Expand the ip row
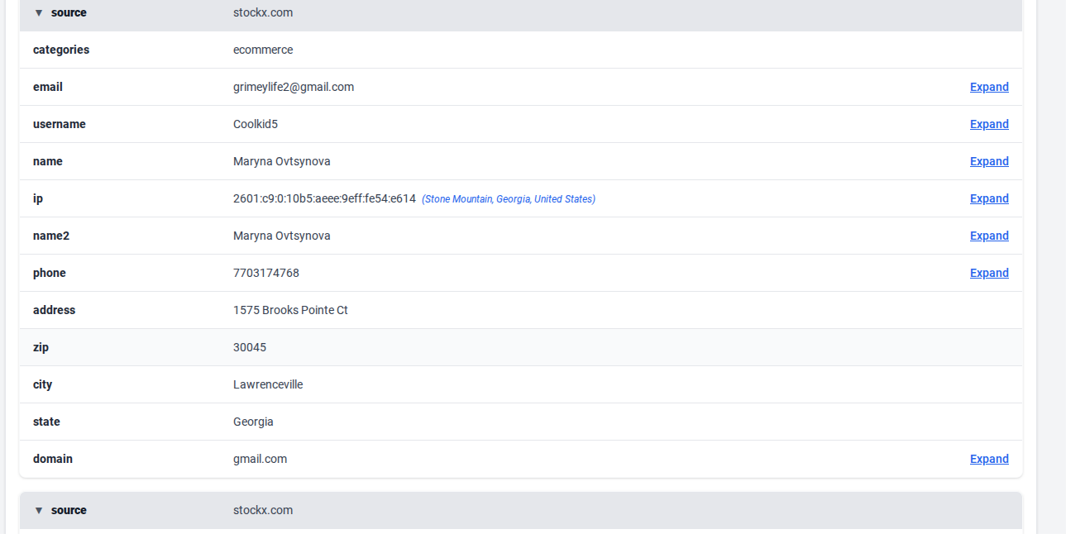The width and height of the screenshot is (1066, 534). [x=989, y=198]
